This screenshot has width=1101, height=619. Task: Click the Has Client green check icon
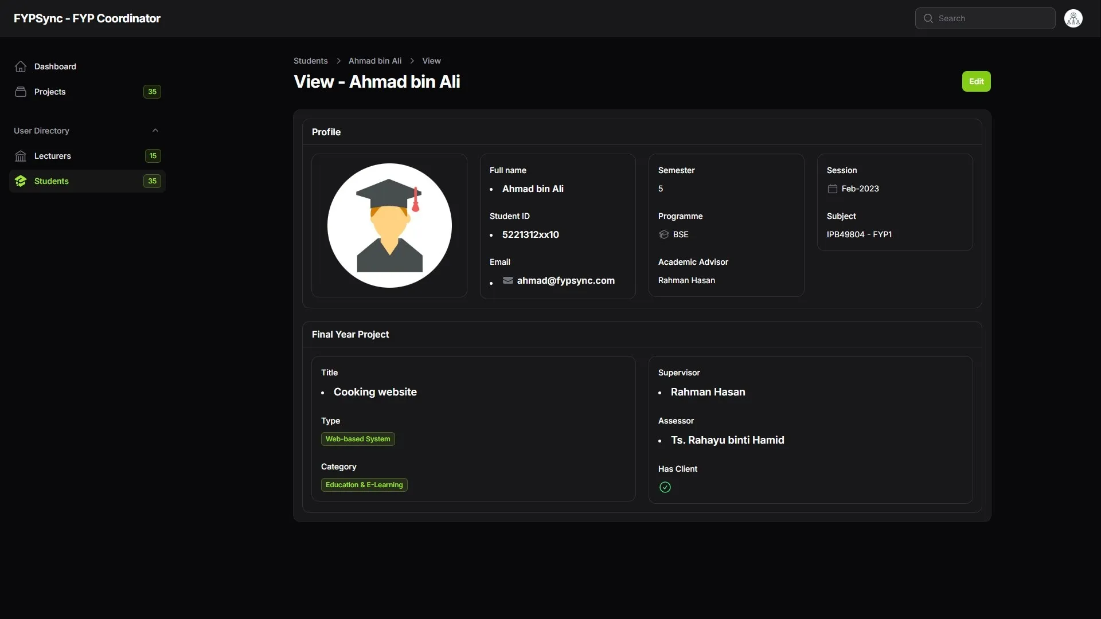click(665, 487)
